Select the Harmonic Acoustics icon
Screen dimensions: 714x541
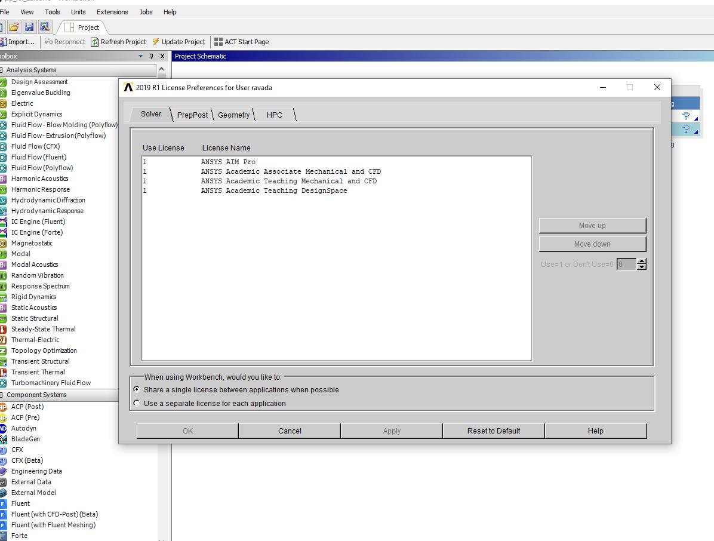click(x=3, y=179)
